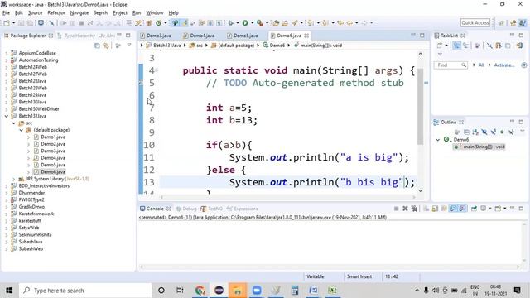The image size is (530, 298).
Task: Open the Debug button dropdown arrow
Action: pos(238,23)
